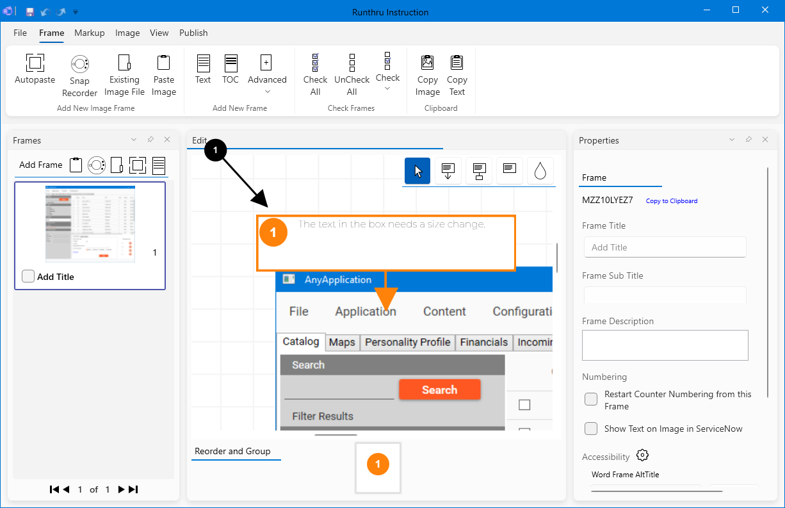Toggle Show Text on Image in ServiceNow

pyautogui.click(x=591, y=429)
